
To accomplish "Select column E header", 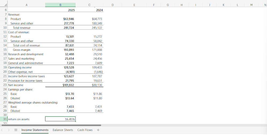I will (x=134, y=5).
